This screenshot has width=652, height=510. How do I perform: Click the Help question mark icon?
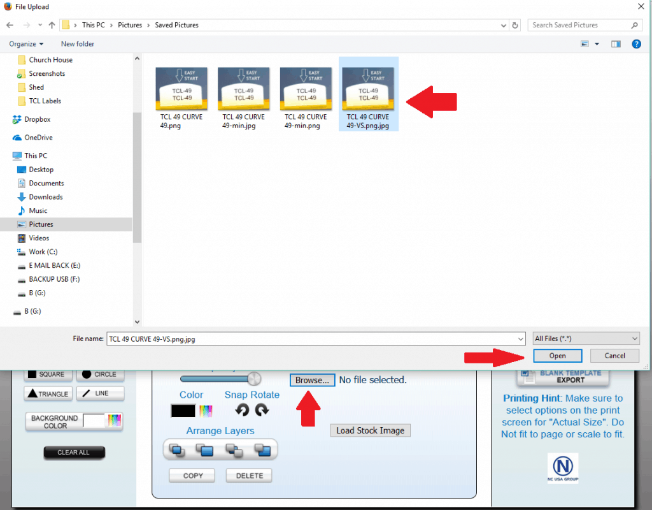pos(635,44)
